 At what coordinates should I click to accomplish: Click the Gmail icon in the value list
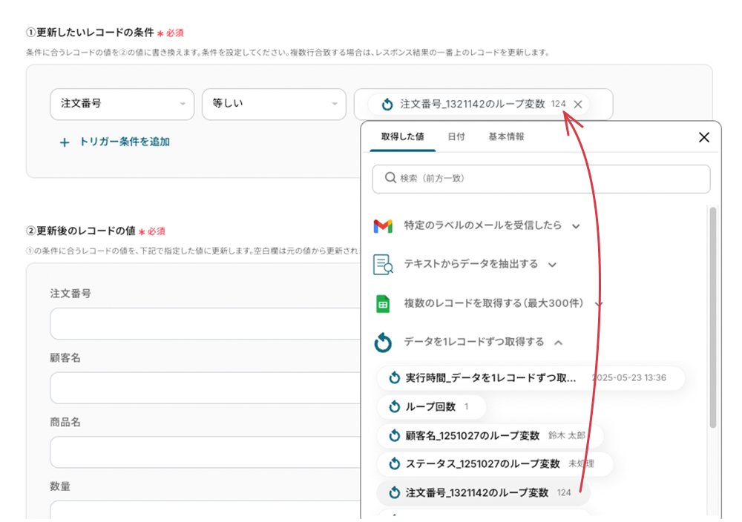tap(383, 225)
